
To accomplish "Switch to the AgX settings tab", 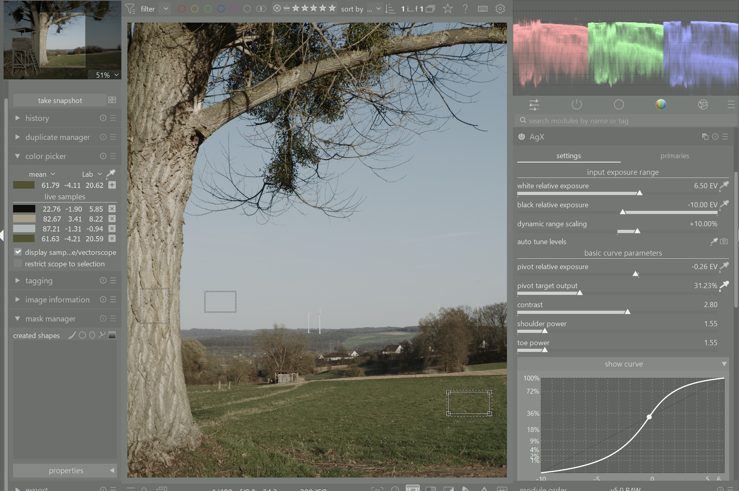I will tap(569, 156).
